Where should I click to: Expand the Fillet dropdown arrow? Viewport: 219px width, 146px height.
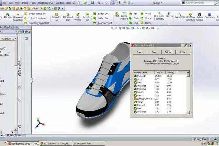click(117, 24)
